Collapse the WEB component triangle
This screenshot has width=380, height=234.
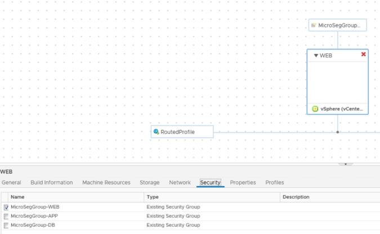click(316, 55)
